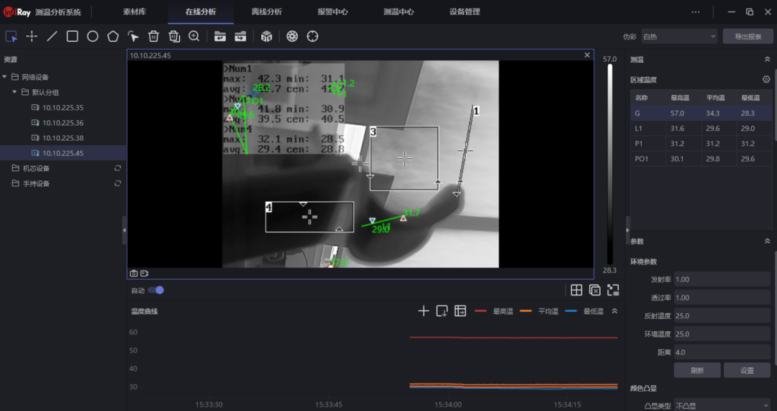
Task: Toggle the 自动 auto switch
Action: tap(155, 290)
